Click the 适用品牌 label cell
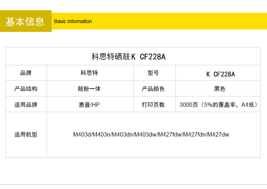The height and width of the screenshot is (189, 267). tap(26, 105)
